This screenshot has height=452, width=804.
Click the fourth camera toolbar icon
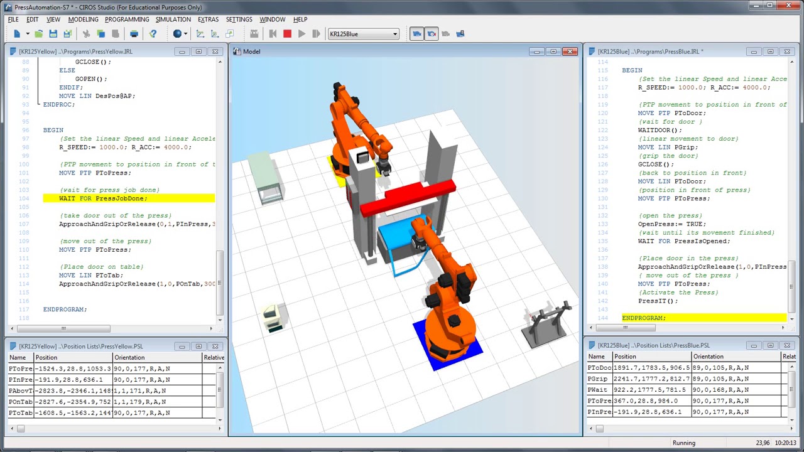(x=460, y=34)
